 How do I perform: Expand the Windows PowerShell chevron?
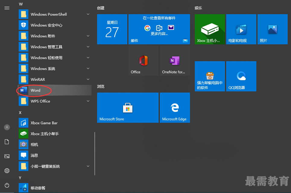coord(88,14)
